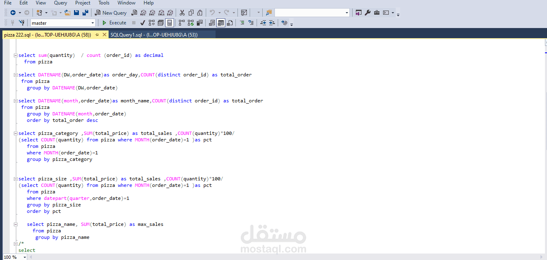Image resolution: width=547 pixels, height=260 pixels.
Task: Display the estimated execution plan
Action: tap(152, 23)
